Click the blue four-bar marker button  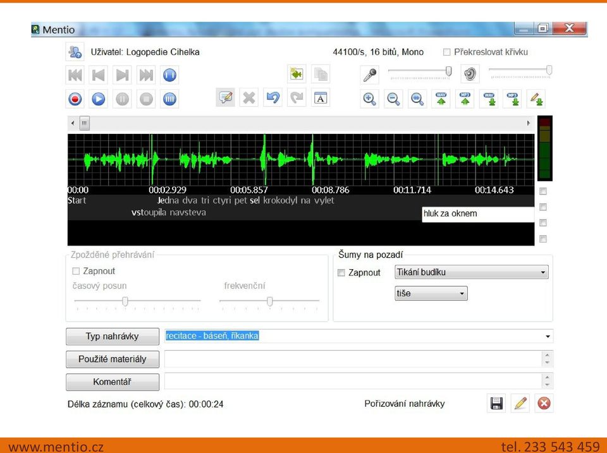click(169, 99)
